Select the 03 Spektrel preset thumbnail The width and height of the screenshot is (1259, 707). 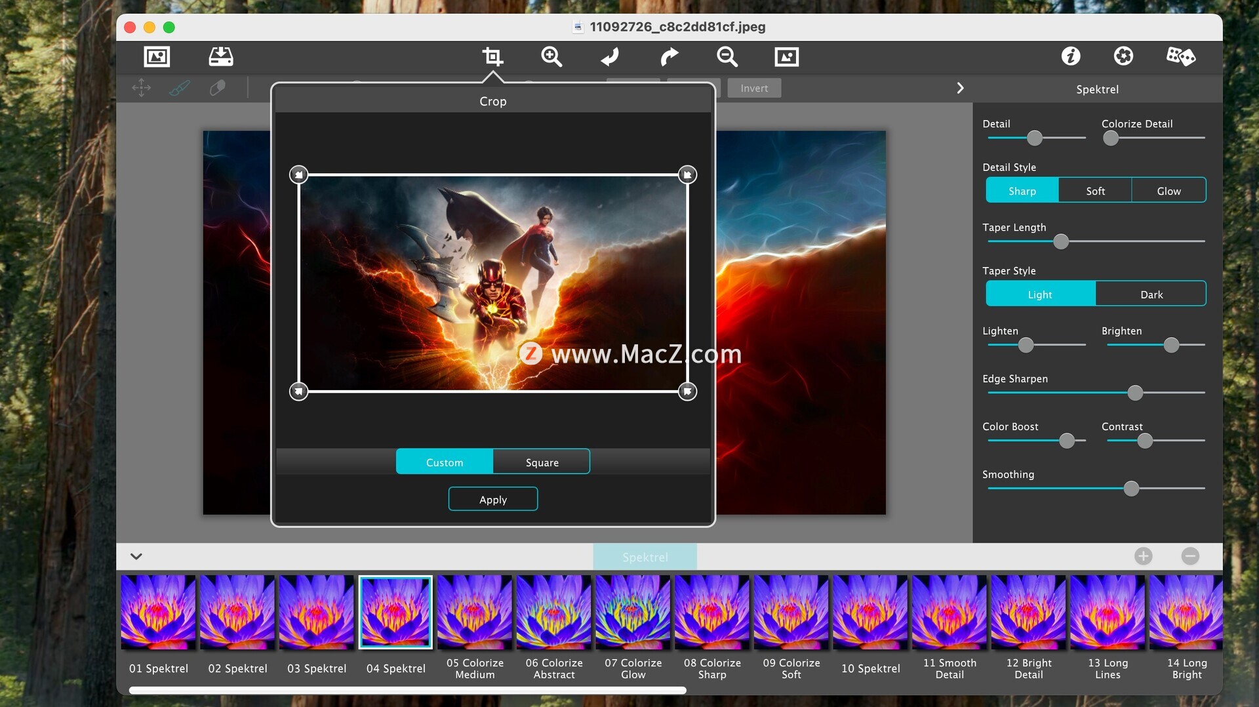317,612
